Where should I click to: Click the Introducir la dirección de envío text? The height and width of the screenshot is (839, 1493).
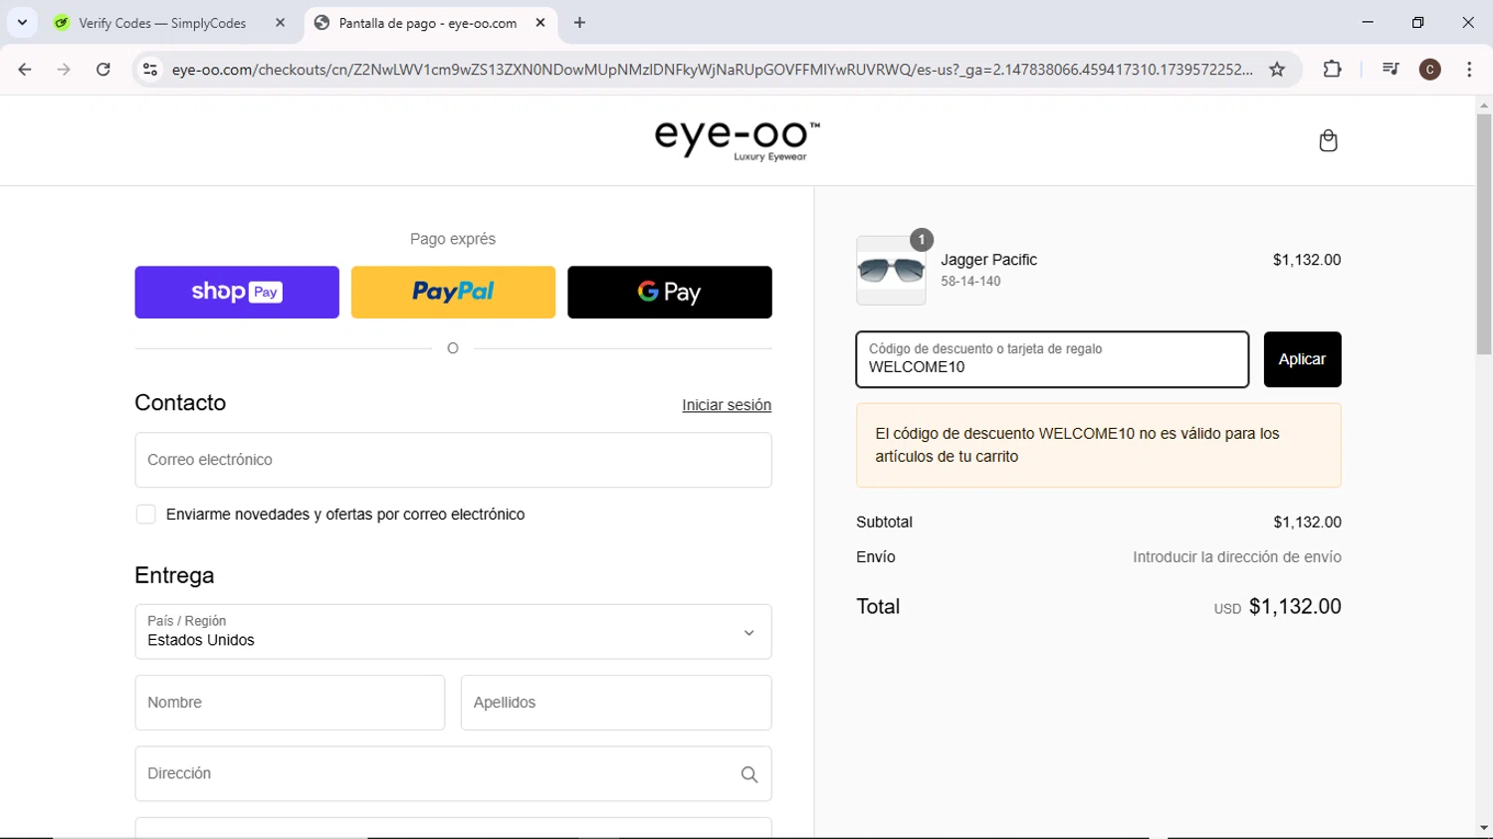1236,557
